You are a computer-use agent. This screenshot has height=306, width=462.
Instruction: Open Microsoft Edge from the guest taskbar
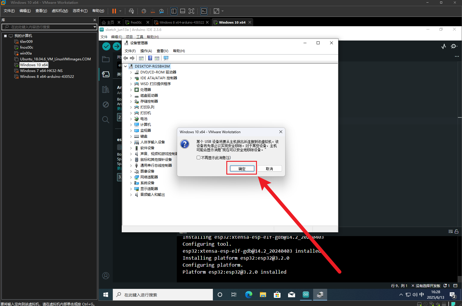coord(249,295)
